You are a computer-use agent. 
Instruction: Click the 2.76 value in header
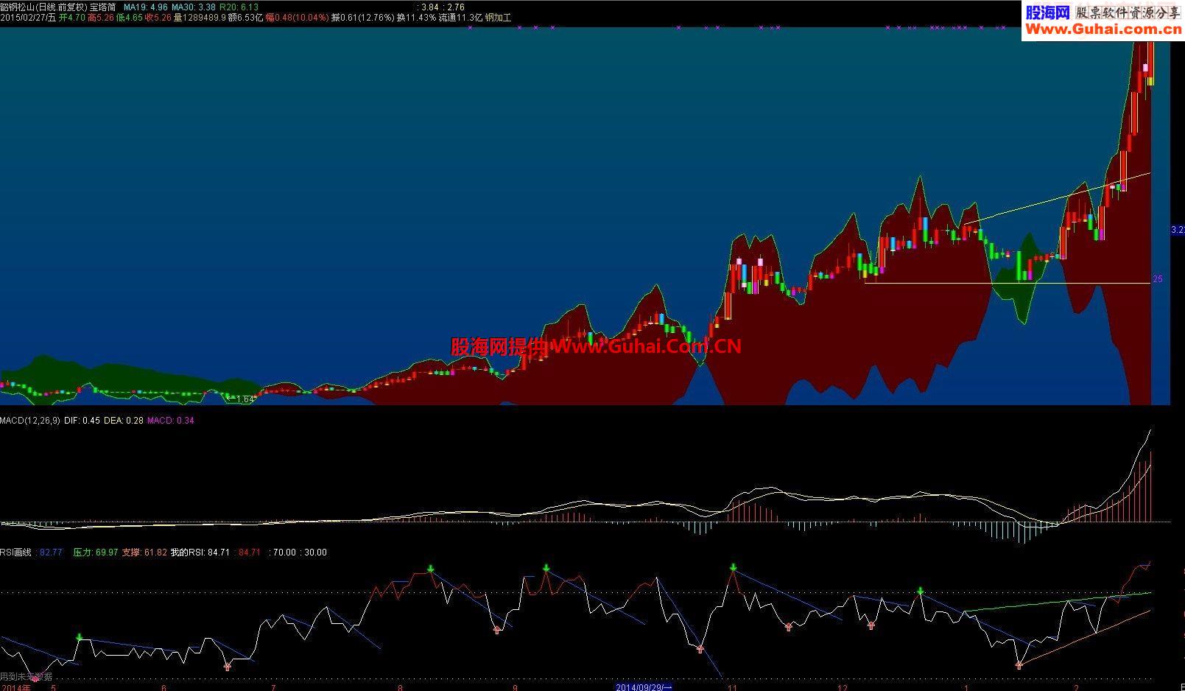point(455,7)
